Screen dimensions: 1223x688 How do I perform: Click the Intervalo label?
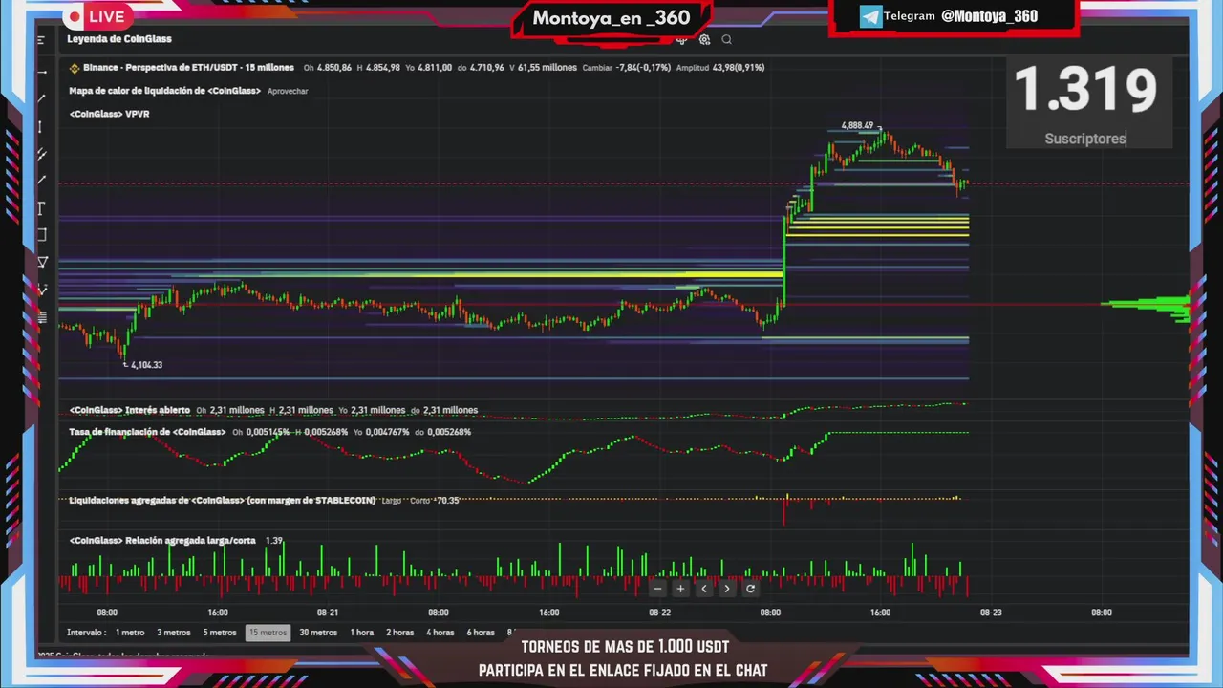pyautogui.click(x=87, y=633)
